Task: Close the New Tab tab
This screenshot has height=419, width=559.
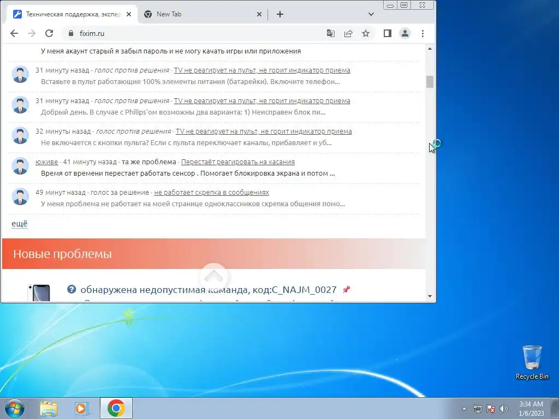Action: [259, 14]
